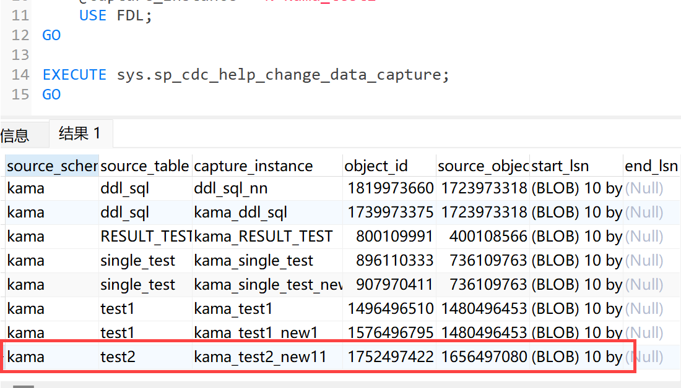Select the source_table column header
681x388 pixels.
[144, 166]
